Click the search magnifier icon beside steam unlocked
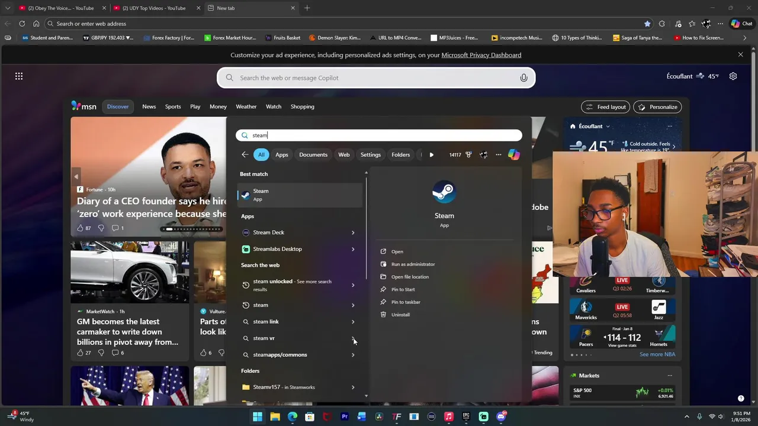The width and height of the screenshot is (758, 426). pyautogui.click(x=246, y=285)
